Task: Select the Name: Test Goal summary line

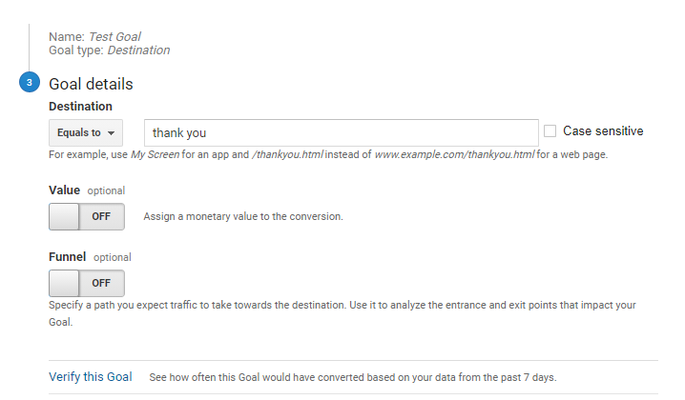Action: (x=94, y=36)
